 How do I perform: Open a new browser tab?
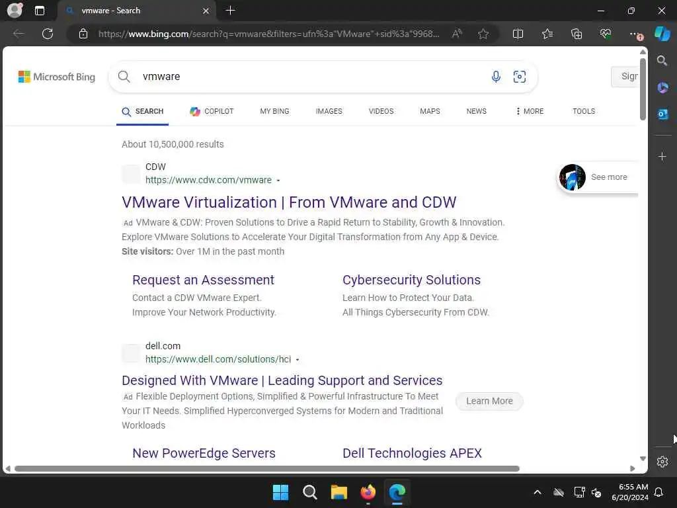click(231, 11)
